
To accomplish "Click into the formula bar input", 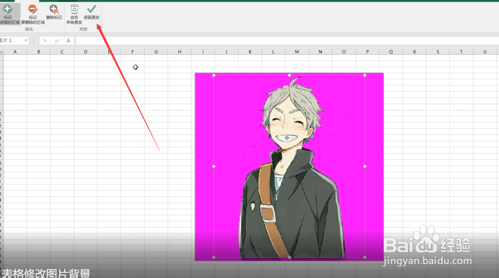I will (286, 41).
